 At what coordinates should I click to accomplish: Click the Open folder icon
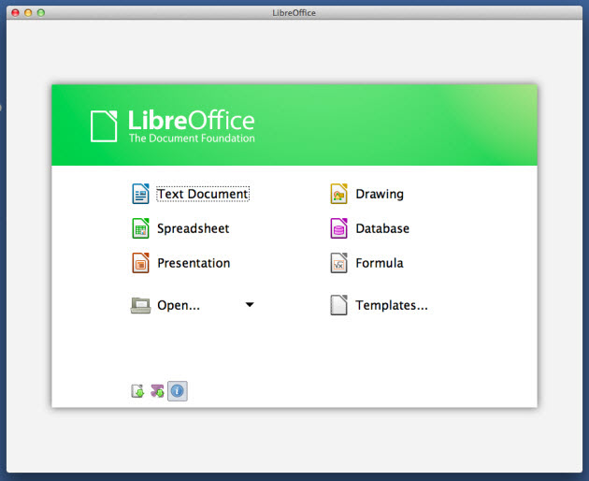(140, 305)
